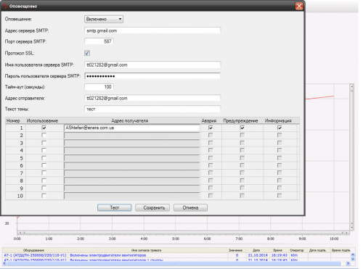Screen dimensions: 363x269
Task: Cancel with the Отмена button
Action: point(190,207)
